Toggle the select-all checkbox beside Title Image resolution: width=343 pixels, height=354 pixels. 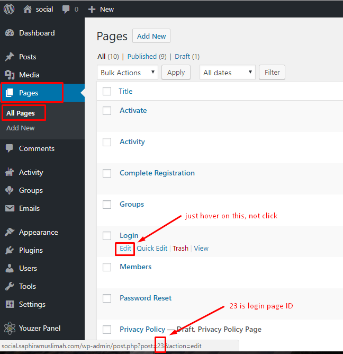(107, 91)
